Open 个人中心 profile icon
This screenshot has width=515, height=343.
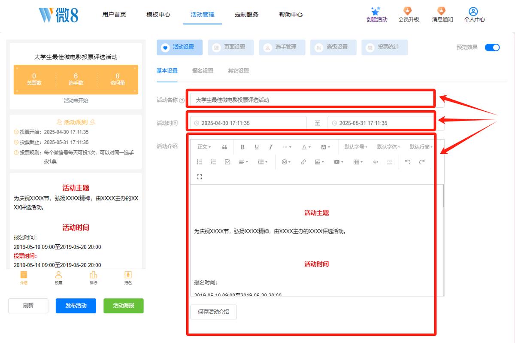(473, 11)
